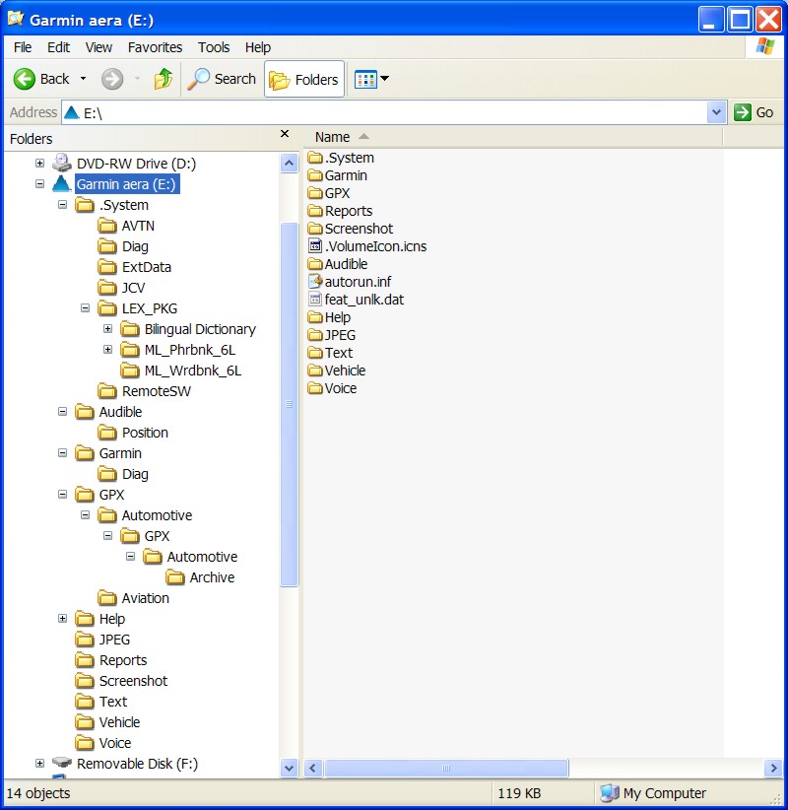Open the address bar dropdown

[716, 112]
